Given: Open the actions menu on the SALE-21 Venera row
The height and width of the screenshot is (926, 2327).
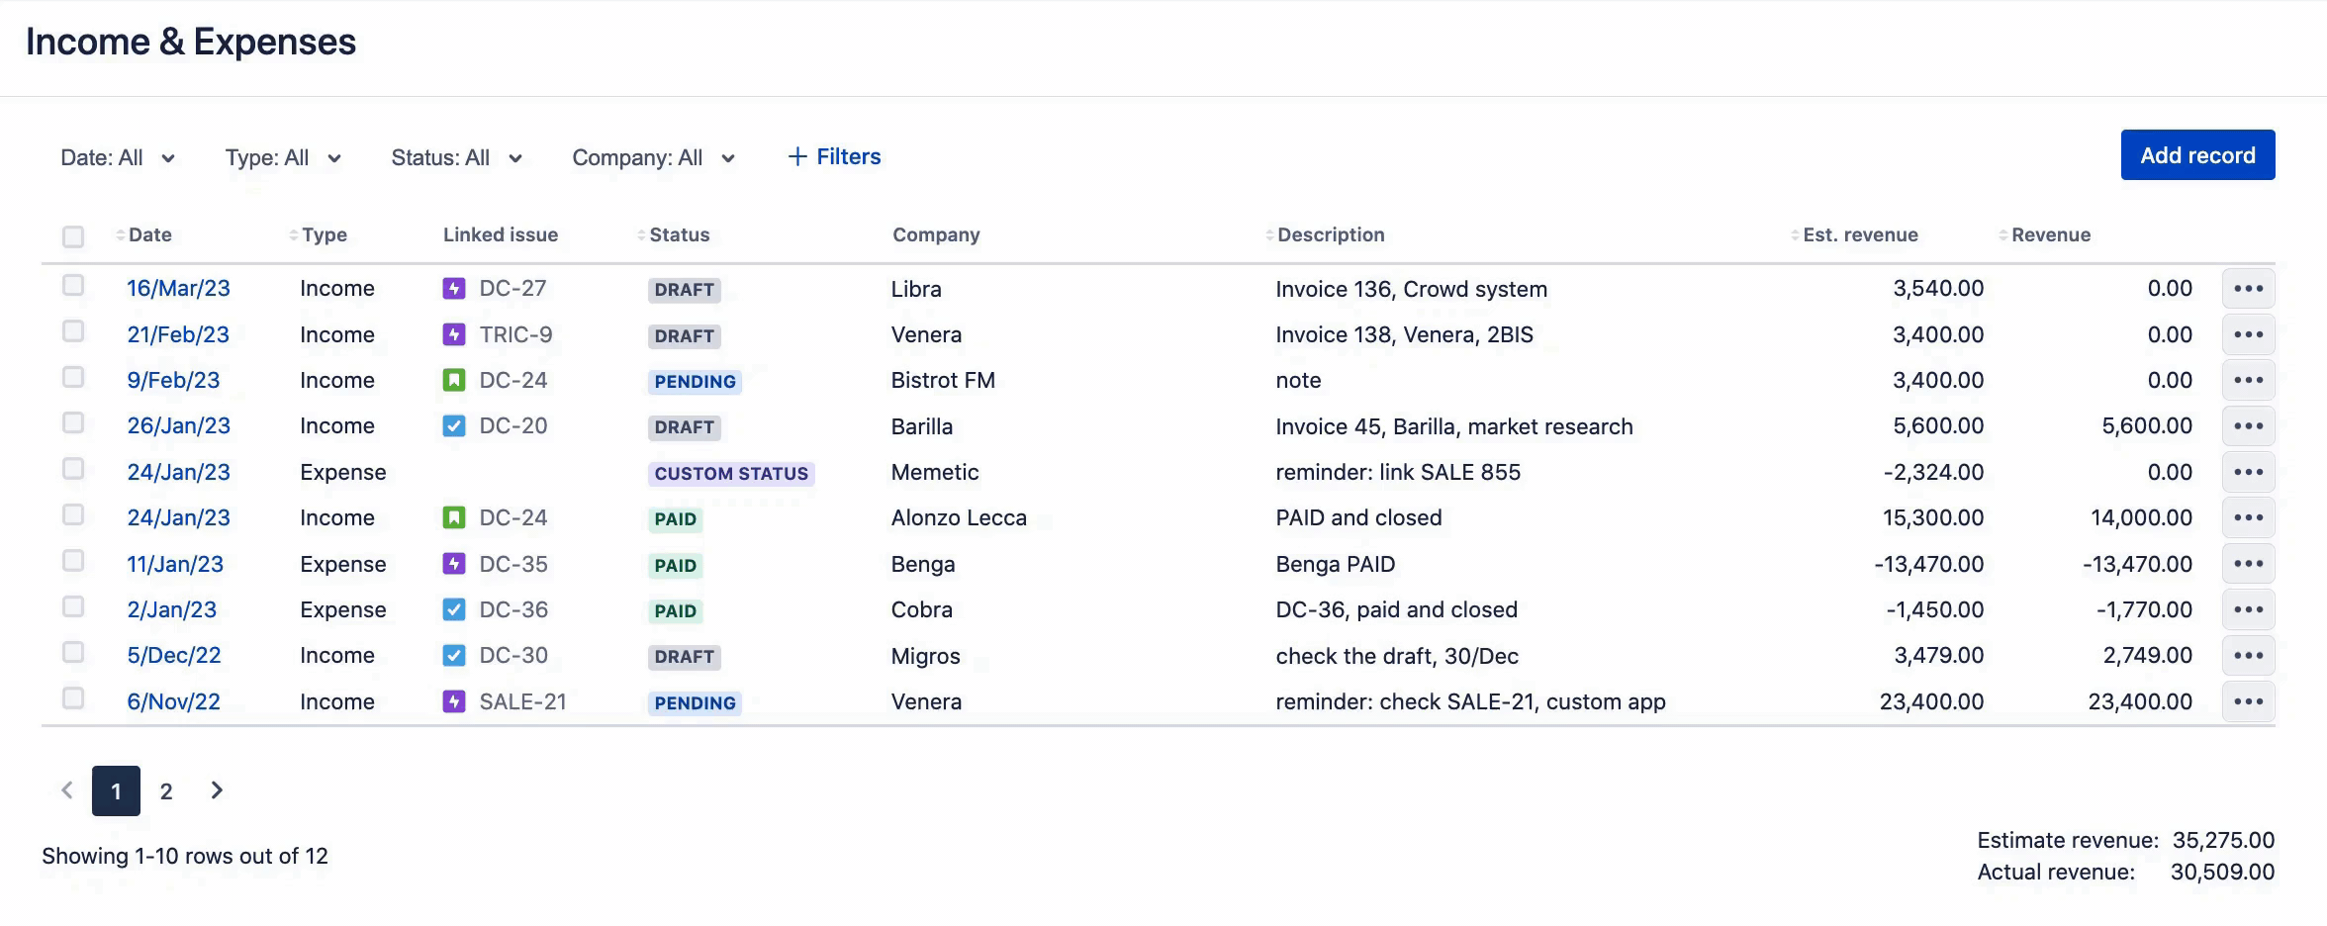Looking at the screenshot, I should [x=2249, y=700].
